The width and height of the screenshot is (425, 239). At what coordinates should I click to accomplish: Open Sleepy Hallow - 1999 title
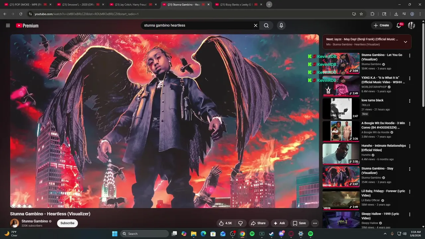pyautogui.click(x=380, y=216)
